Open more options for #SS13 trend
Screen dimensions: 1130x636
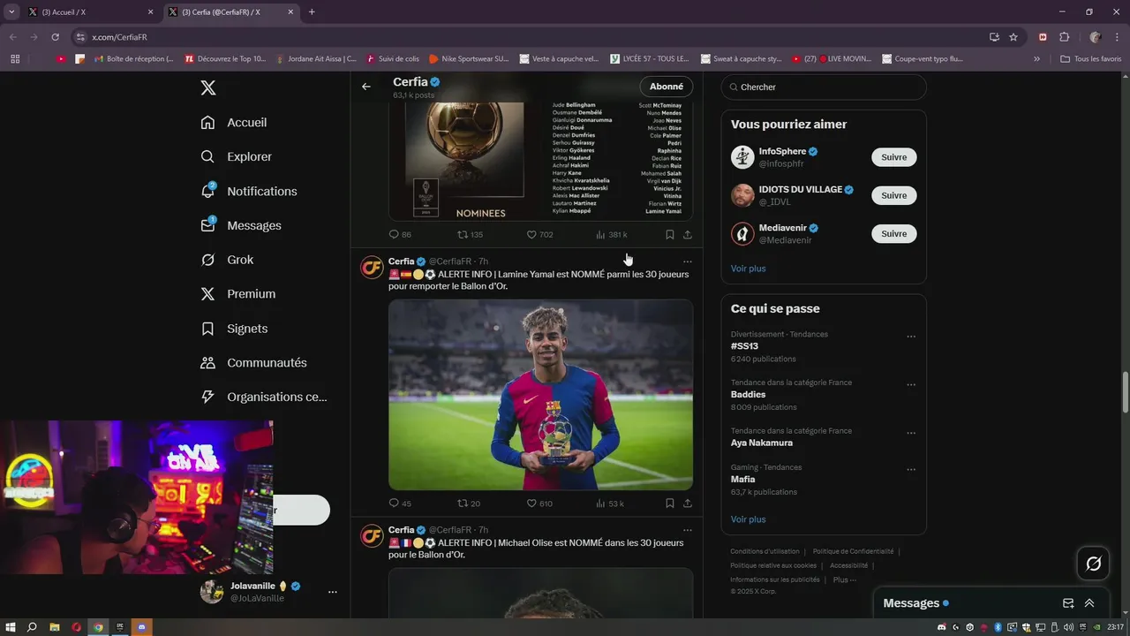tap(911, 337)
